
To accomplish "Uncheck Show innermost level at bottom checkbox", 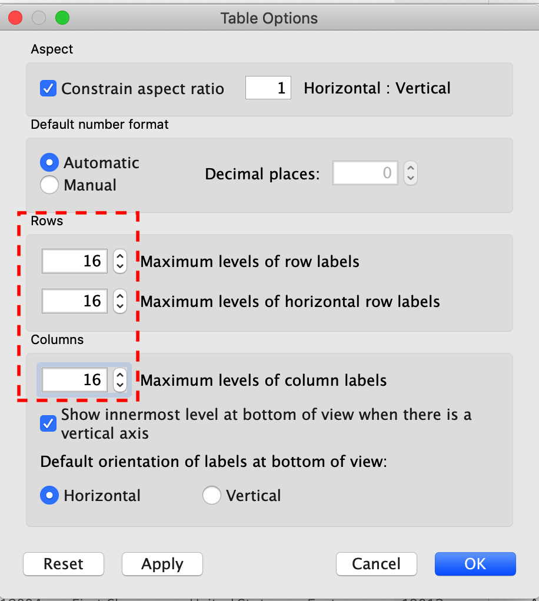I will 48,423.
